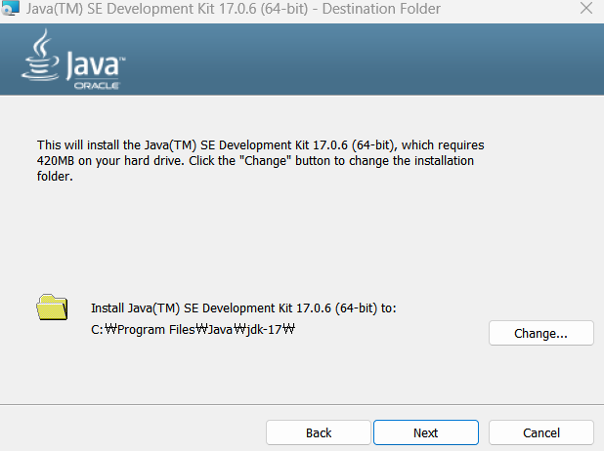Click the installer icon in the title bar

tap(10, 8)
